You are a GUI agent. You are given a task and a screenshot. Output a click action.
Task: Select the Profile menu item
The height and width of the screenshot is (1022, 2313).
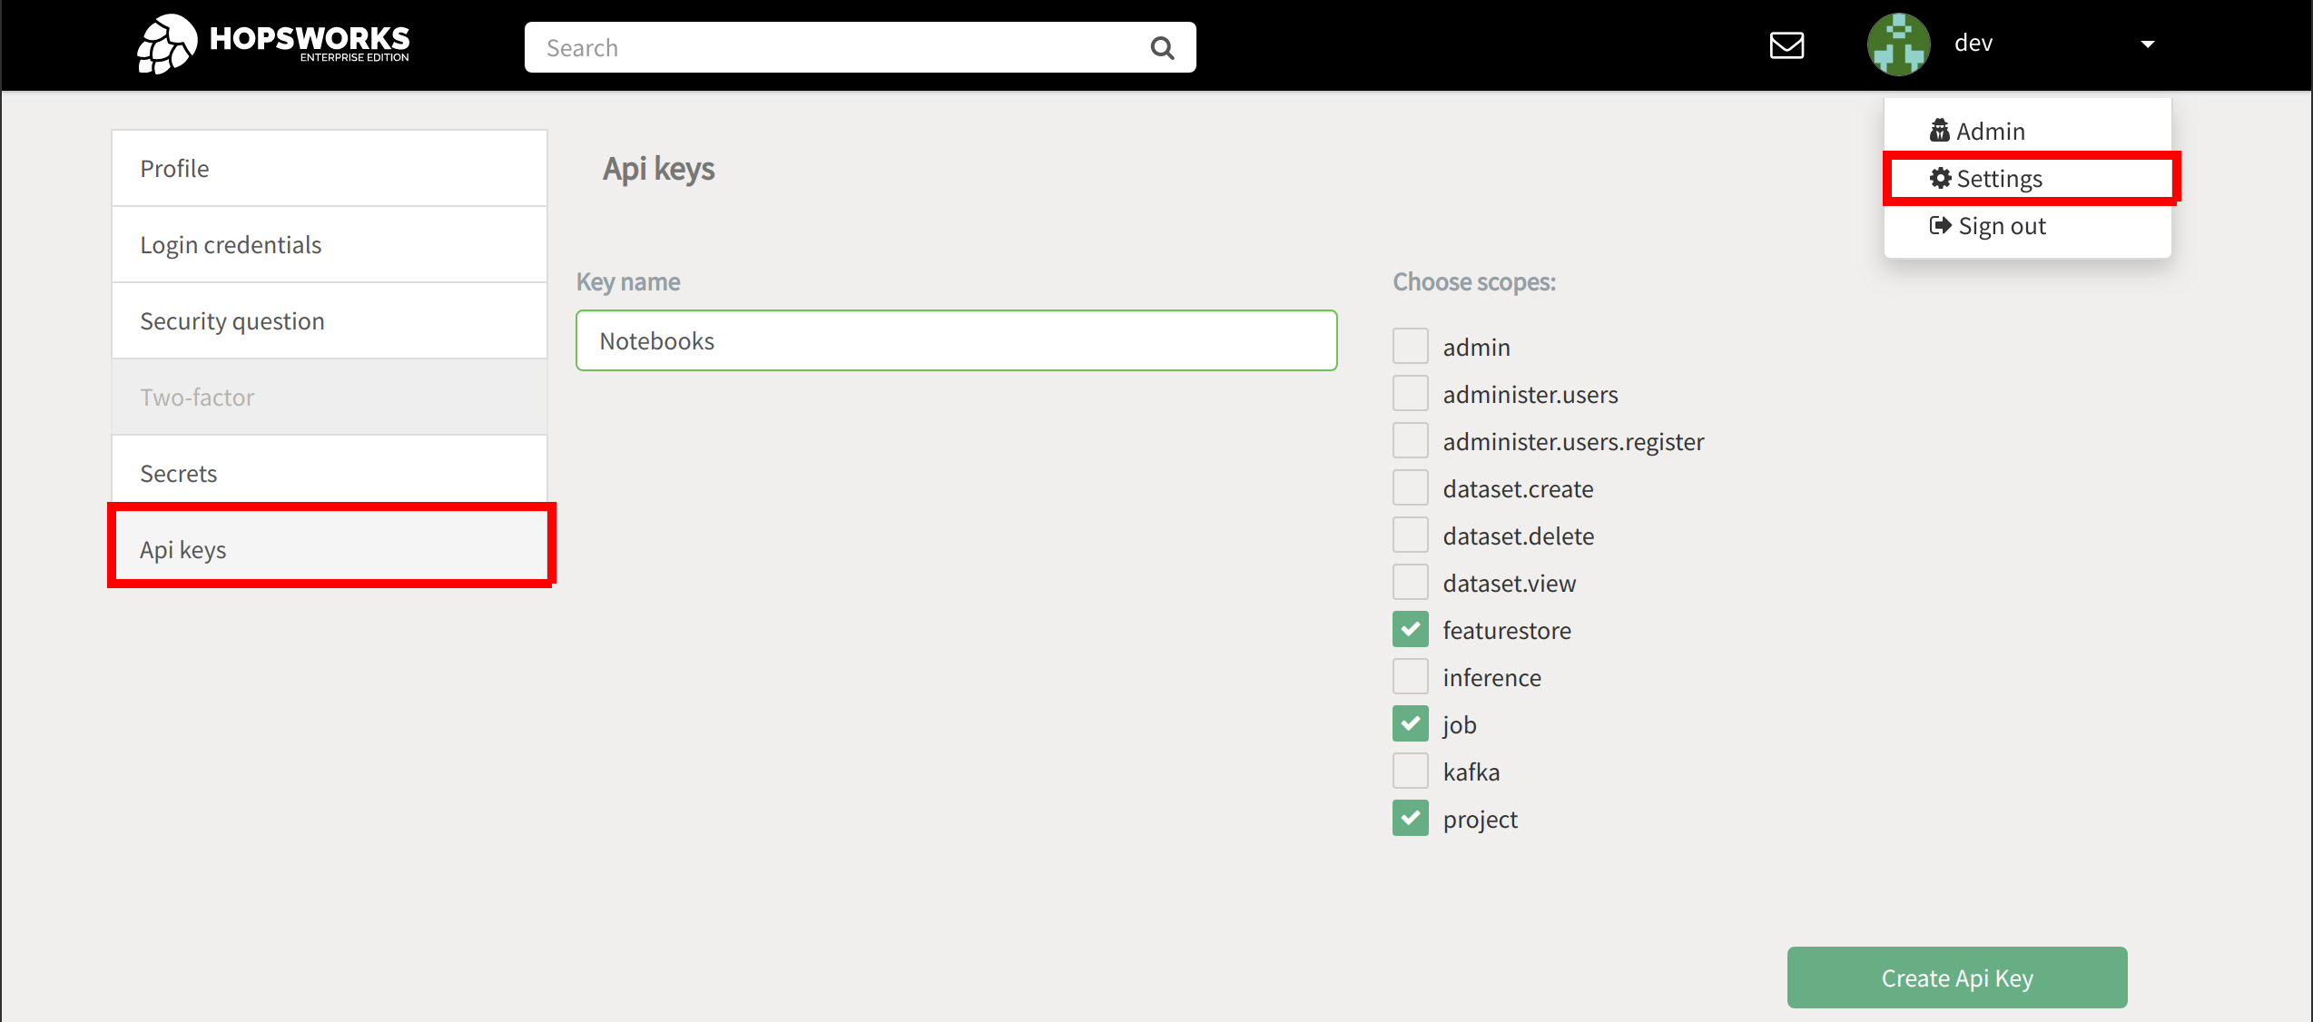coord(332,167)
